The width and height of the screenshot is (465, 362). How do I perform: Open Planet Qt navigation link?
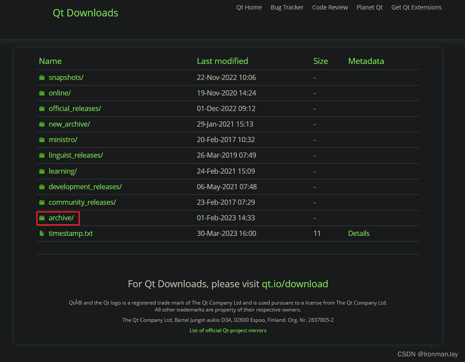(370, 7)
